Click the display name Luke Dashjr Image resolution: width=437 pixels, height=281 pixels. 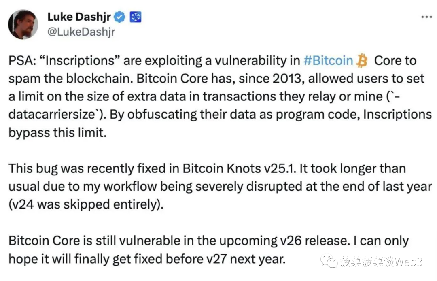click(x=79, y=17)
